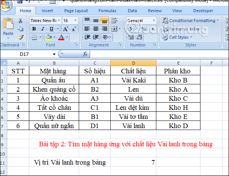
Task: Click the Paste clipboard icon
Action: (x=8, y=23)
